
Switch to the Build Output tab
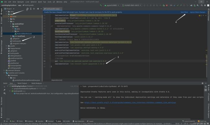(x=22, y=83)
